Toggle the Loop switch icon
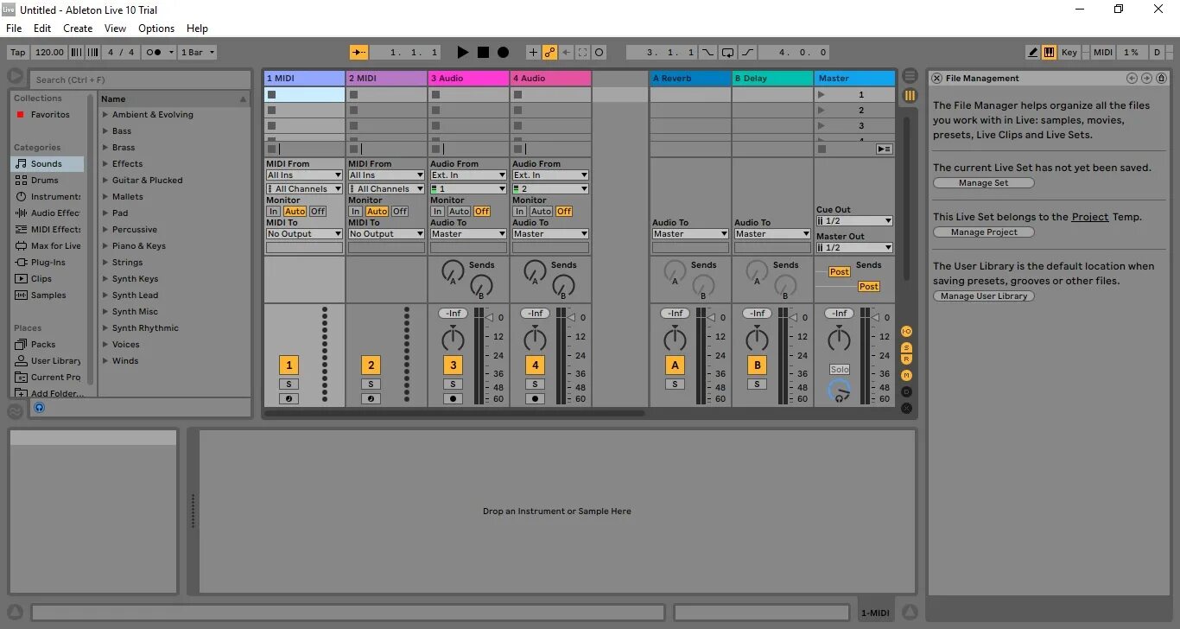This screenshot has height=629, width=1180. [727, 53]
